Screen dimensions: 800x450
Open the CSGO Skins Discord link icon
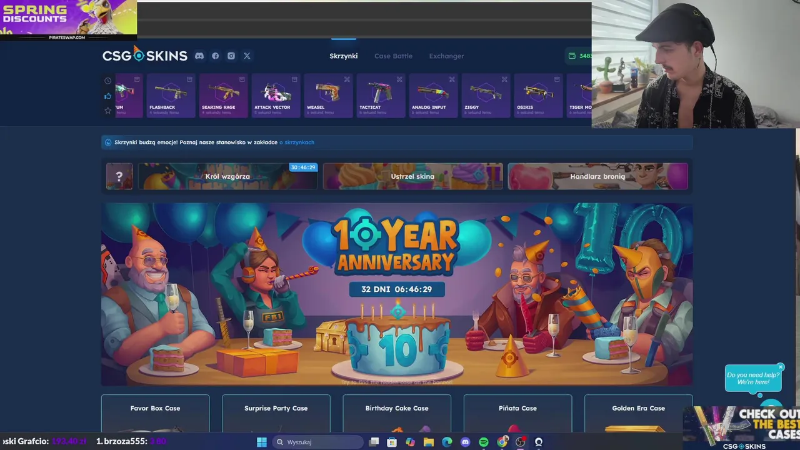[199, 56]
